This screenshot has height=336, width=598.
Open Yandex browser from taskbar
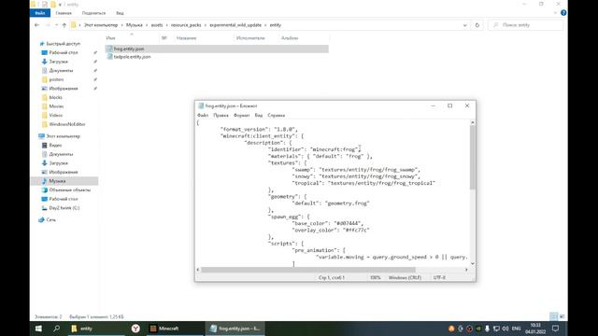tap(135, 329)
